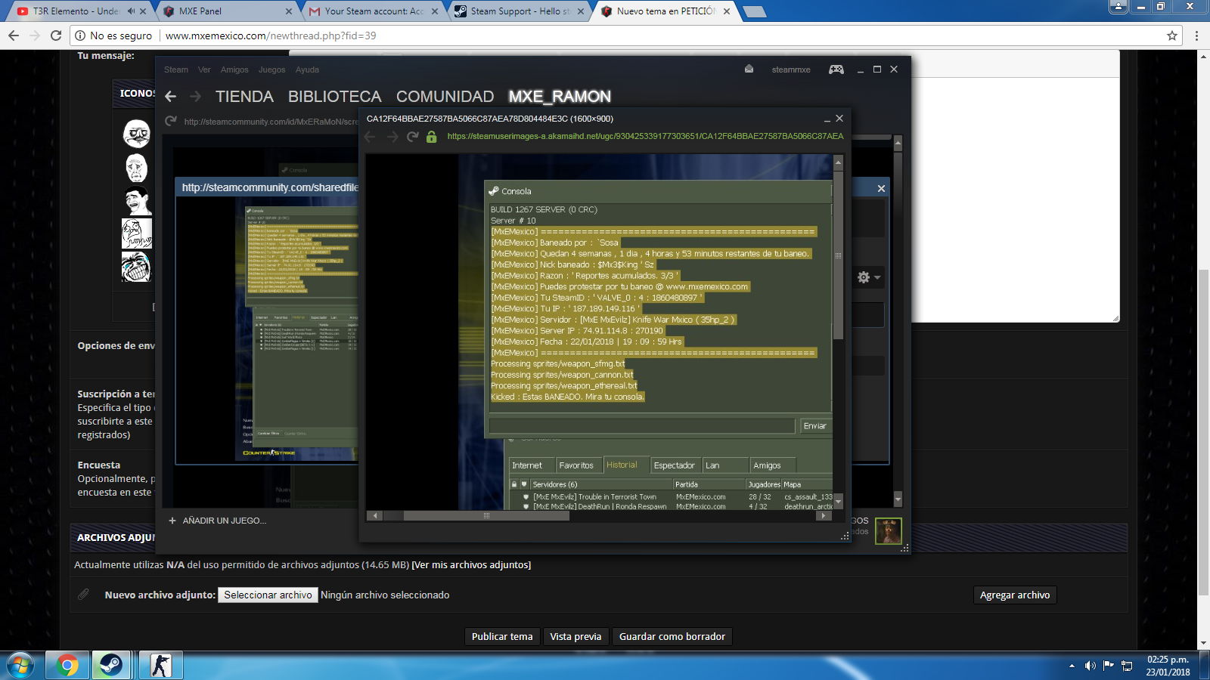This screenshot has height=680, width=1210.
Task: Click Enviar in console image
Action: [814, 426]
